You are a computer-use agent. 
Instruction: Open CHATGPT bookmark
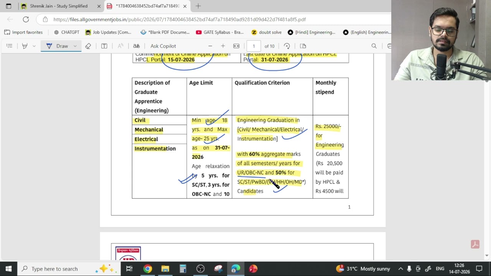pyautogui.click(x=66, y=32)
